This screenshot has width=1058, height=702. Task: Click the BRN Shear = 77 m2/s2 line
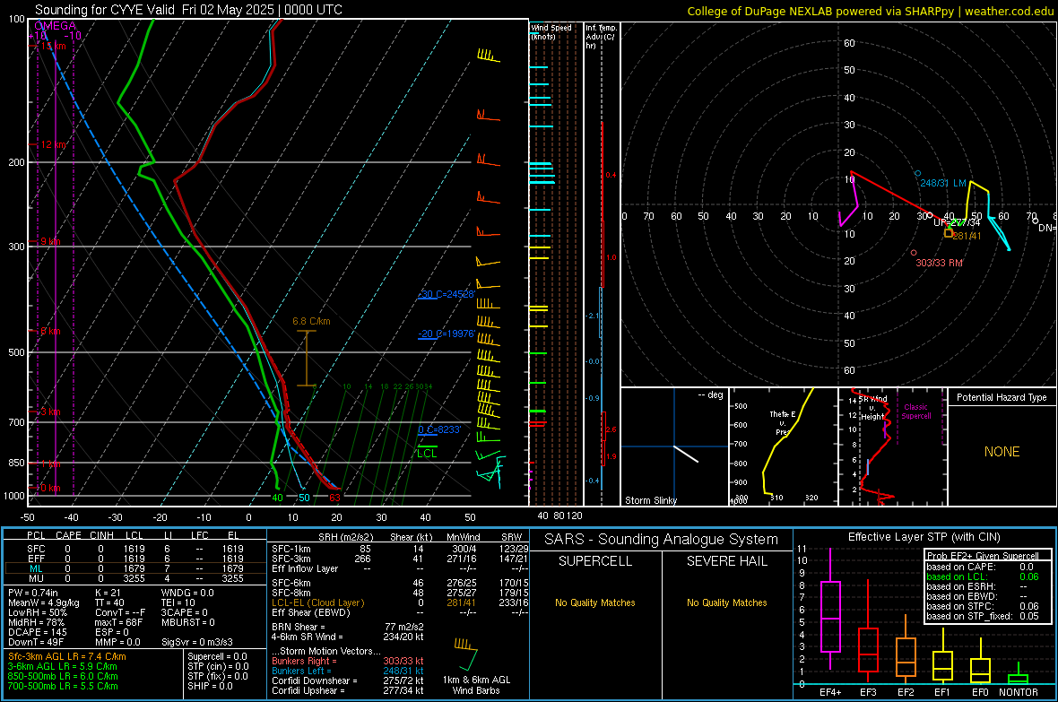tap(348, 627)
